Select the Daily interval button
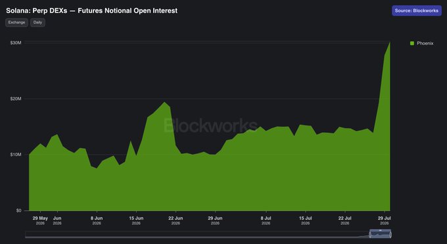Viewport: 447px width, 244px height. coord(37,22)
